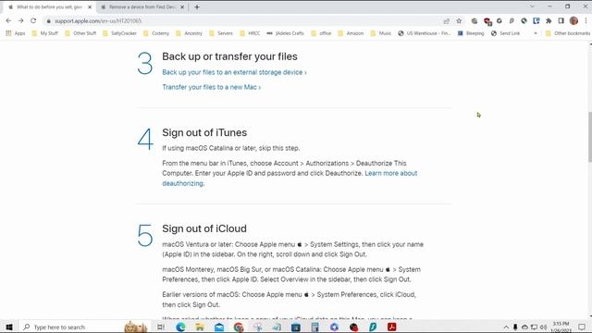Image resolution: width=592 pixels, height=333 pixels.
Task: Close the 'Remove a device from Find' tab
Action: point(182,7)
